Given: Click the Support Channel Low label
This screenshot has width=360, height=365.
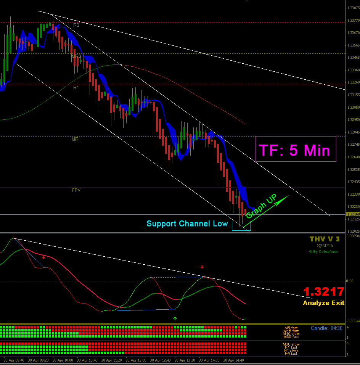Looking at the screenshot, I should pyautogui.click(x=187, y=224).
